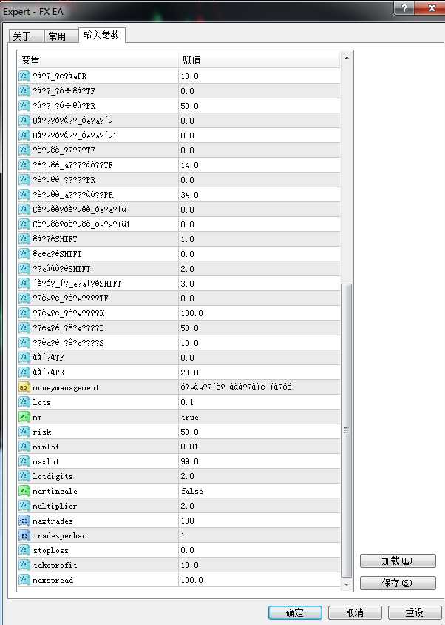
Task: Click the integer icon beside maxtrades
Action: (x=24, y=521)
